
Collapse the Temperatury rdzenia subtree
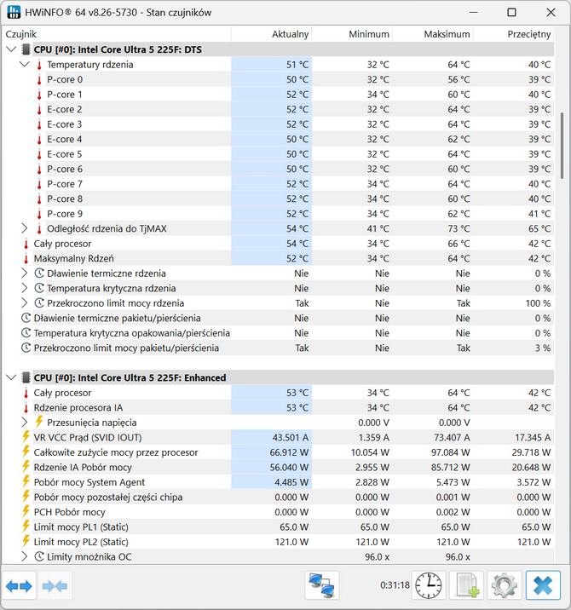(x=25, y=64)
